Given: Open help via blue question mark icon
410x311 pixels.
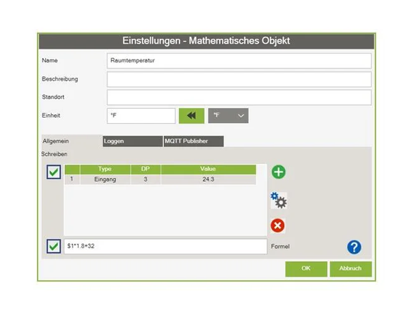Looking at the screenshot, I should (x=354, y=247).
